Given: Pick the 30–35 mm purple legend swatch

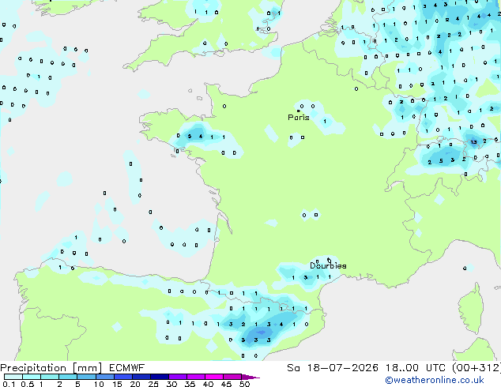Looking at the screenshot, I should click(x=177, y=377).
